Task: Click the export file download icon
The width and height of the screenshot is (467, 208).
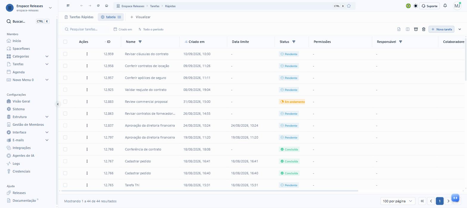Action: [399, 29]
